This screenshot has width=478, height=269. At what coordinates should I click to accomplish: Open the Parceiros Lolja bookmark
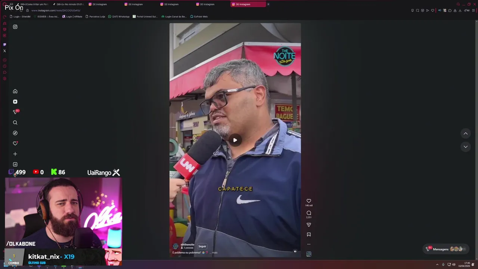pos(95,16)
